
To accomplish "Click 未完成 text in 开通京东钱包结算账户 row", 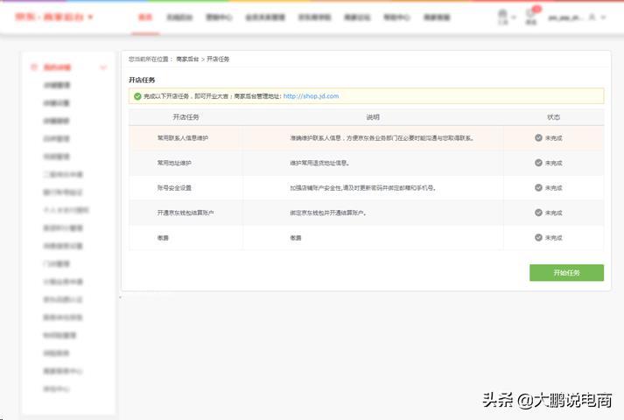I will 554,213.
